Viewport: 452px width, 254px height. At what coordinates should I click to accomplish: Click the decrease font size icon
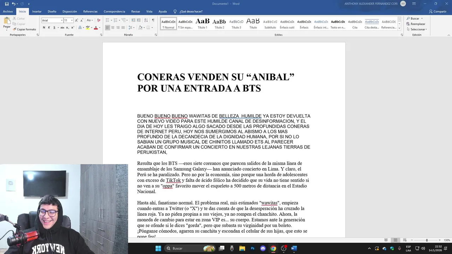pyautogui.click(x=82, y=20)
